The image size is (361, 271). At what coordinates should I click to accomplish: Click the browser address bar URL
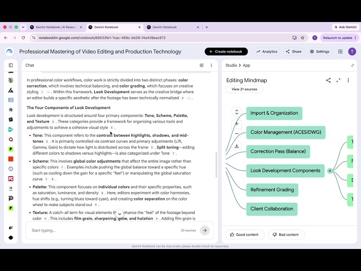pos(102,38)
